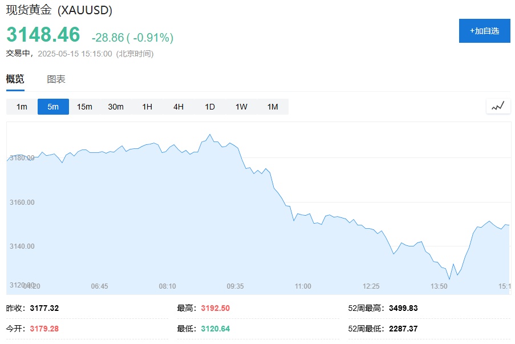The image size is (515, 344).
Task: Click the 最高 value 3192.50
Action: [215, 308]
